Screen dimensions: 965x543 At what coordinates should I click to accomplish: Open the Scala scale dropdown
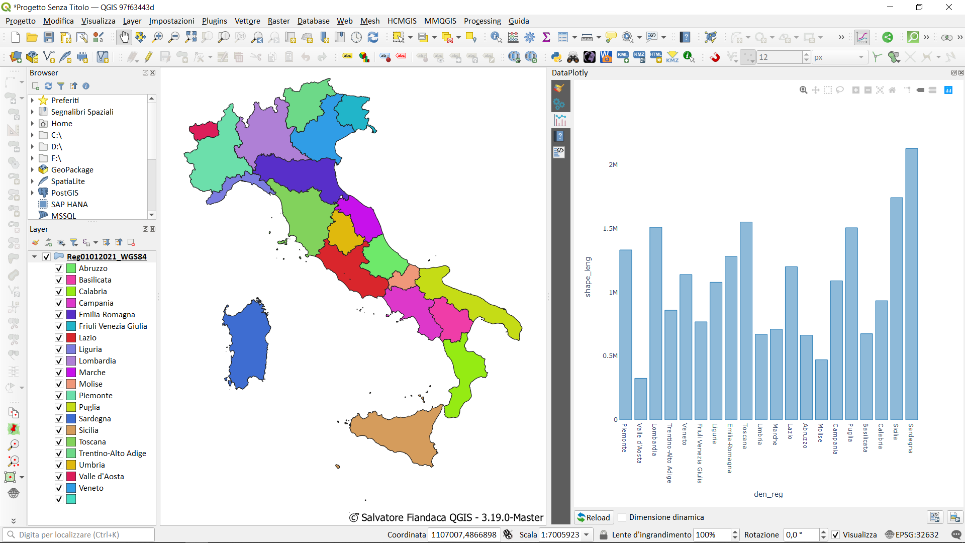pyautogui.click(x=587, y=535)
